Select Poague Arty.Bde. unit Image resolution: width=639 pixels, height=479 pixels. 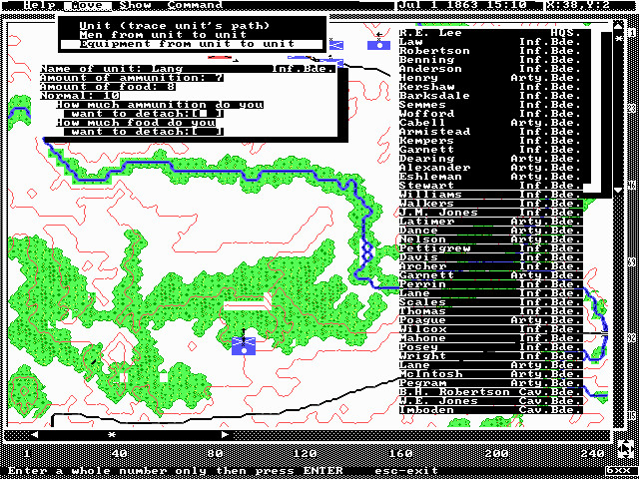(490, 319)
